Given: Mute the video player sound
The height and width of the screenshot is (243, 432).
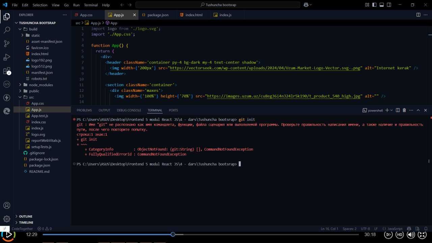Looking at the screenshot, I should coord(411,235).
